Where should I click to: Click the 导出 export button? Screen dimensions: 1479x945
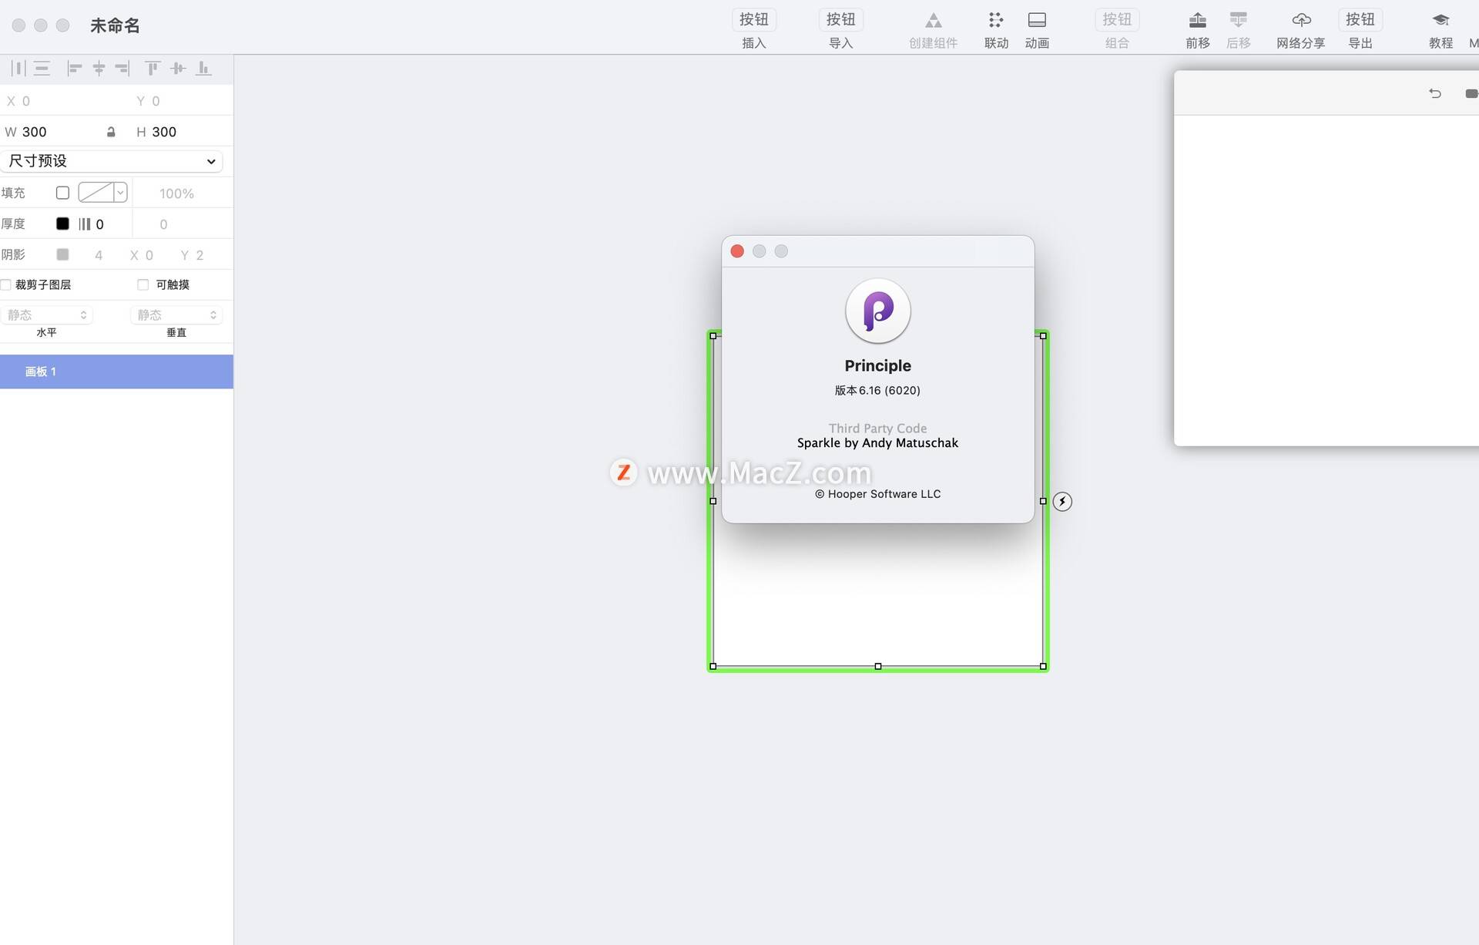pyautogui.click(x=1360, y=21)
